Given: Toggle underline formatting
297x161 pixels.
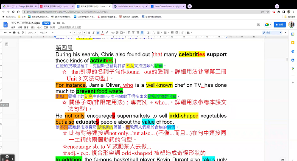Looking at the screenshot, I should pyautogui.click(x=98, y=33).
